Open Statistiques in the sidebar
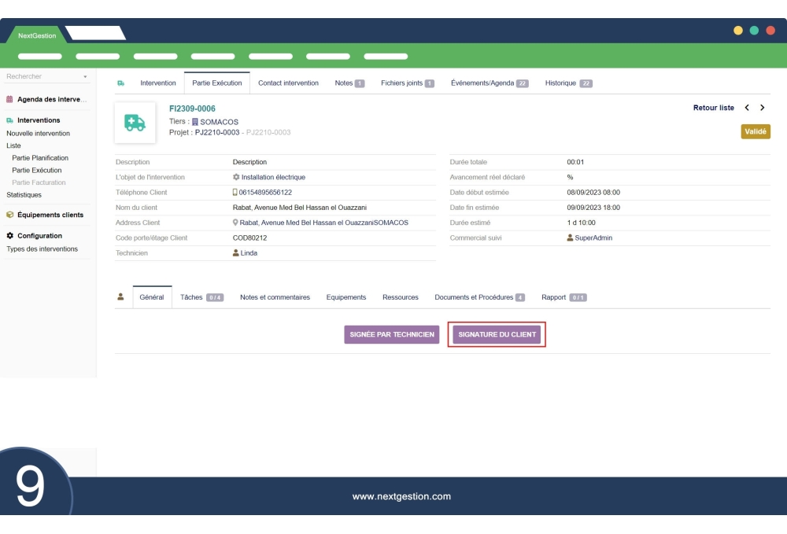This screenshot has width=787, height=534. pos(24,195)
